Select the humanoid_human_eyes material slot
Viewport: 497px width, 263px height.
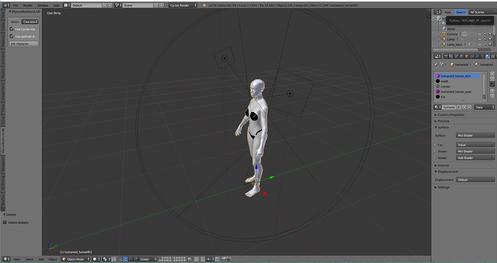tap(458, 92)
